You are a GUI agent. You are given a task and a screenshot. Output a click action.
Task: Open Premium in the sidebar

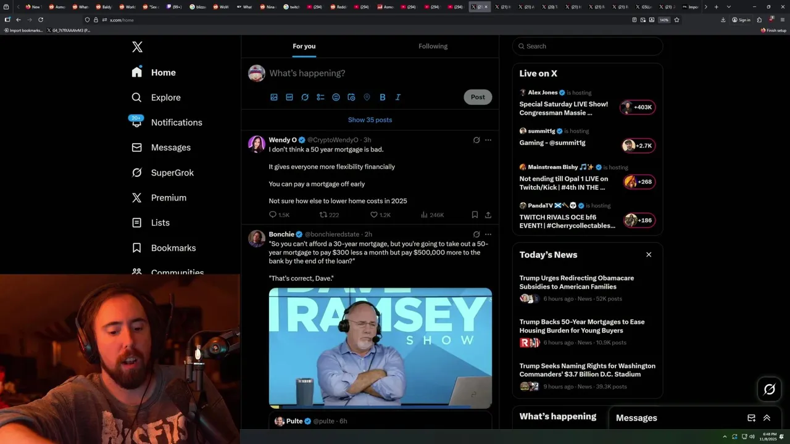pyautogui.click(x=159, y=198)
